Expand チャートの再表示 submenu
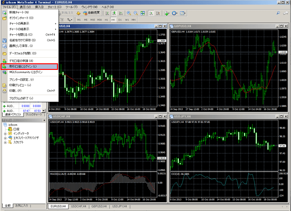This screenshot has width=291, height=211. pyautogui.click(x=30, y=23)
